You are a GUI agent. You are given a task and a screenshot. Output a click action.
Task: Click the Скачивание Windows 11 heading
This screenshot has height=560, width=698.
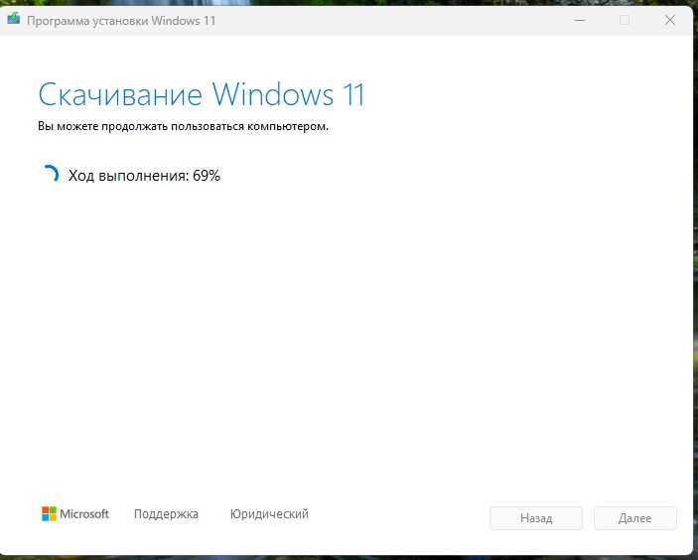click(202, 94)
